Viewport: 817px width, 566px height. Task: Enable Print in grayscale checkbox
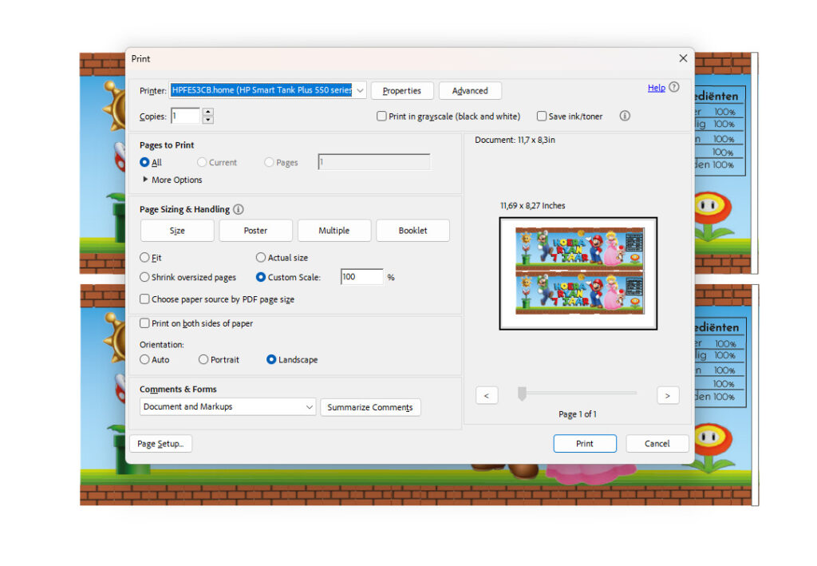pyautogui.click(x=382, y=117)
